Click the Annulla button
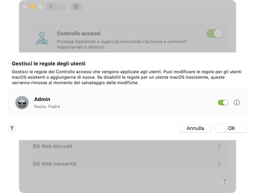Screen dimensions: 255x193 coord(195,128)
